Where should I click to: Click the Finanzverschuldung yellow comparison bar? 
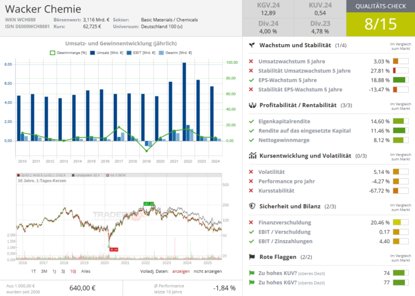pyautogui.click(x=400, y=223)
